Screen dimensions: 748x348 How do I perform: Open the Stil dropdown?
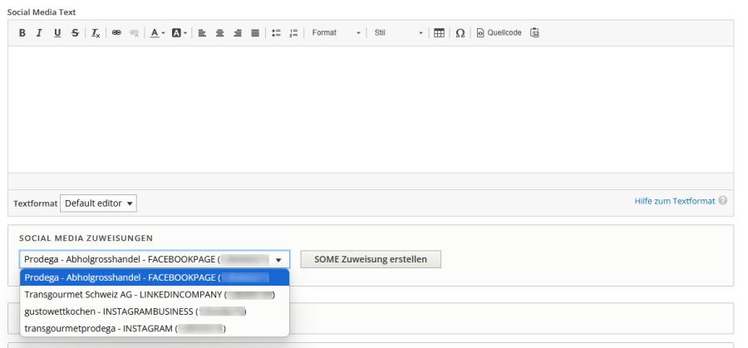[398, 33]
